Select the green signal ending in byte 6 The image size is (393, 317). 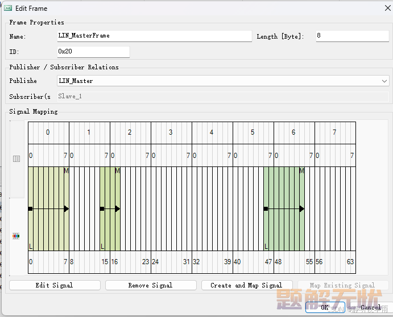point(284,208)
